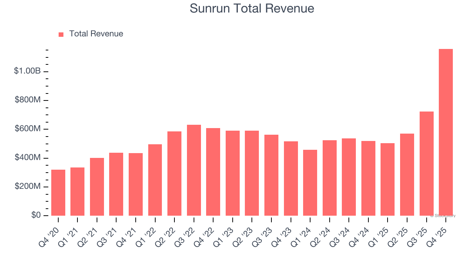Select the Q4 '22 revenue bar

213,172
